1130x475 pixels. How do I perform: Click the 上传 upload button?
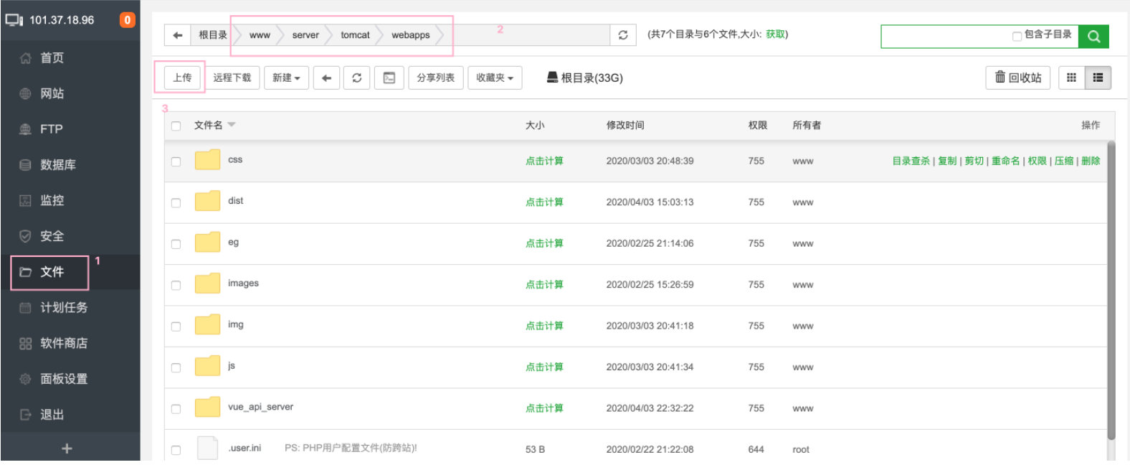(x=182, y=77)
